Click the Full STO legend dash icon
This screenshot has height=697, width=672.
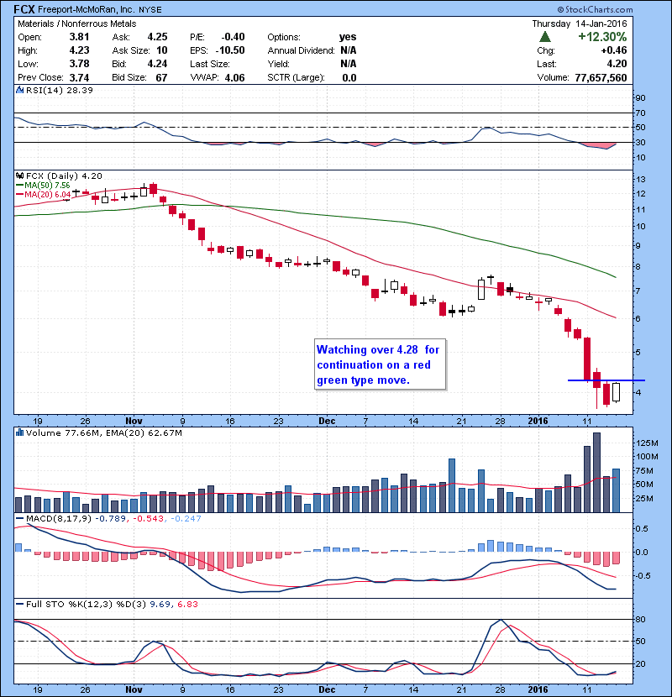[19, 604]
